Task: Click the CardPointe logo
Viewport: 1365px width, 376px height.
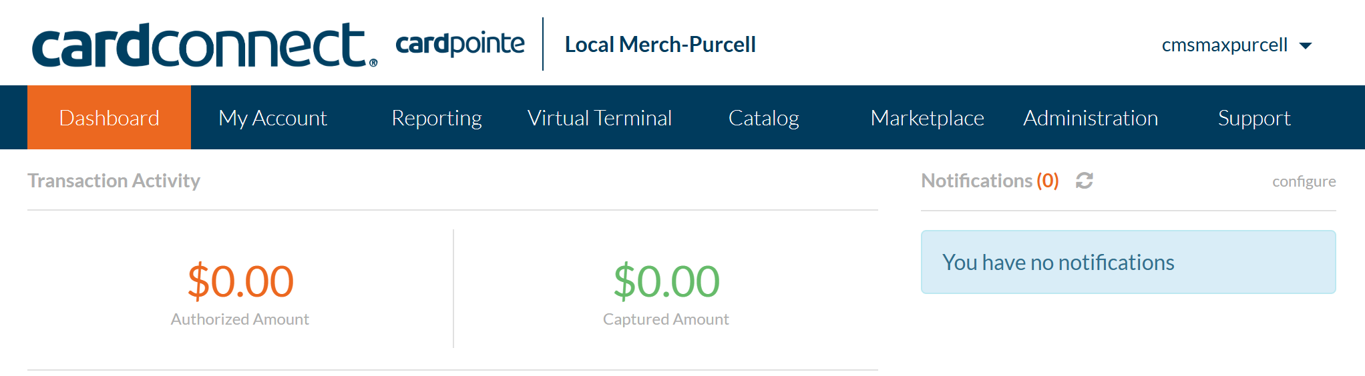Action: pyautogui.click(x=460, y=45)
